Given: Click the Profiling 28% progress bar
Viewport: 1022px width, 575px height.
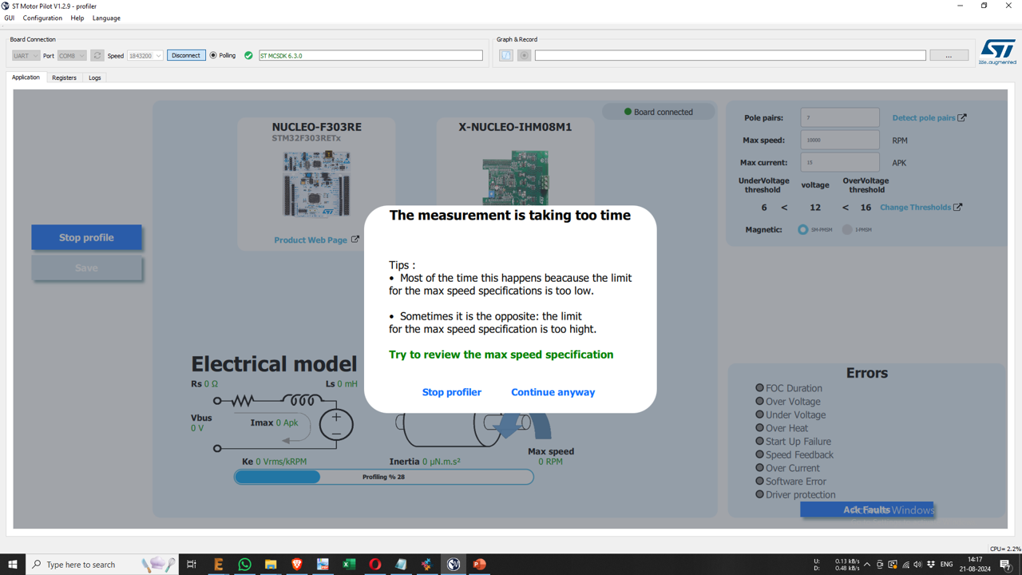Looking at the screenshot, I should 383,476.
